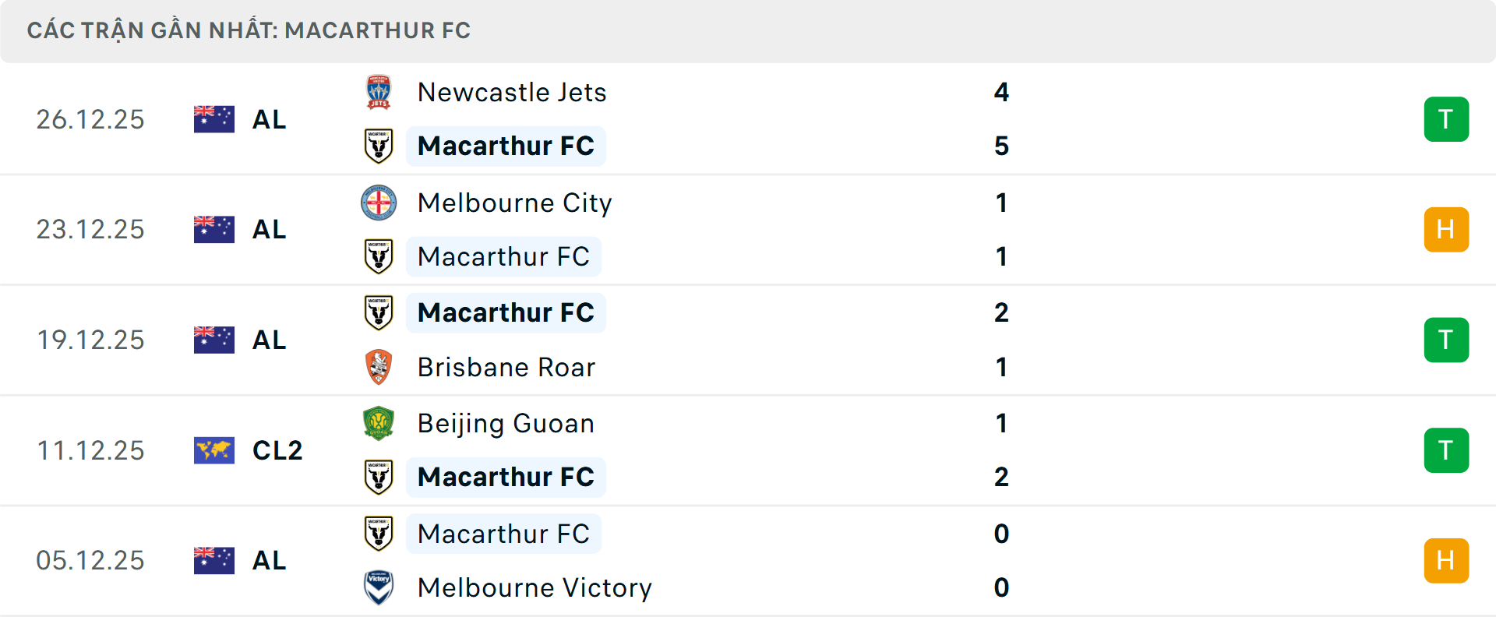The image size is (1496, 617).
Task: Click the Macarthur FC crest in 26.12.25 match
Action: [x=379, y=146]
